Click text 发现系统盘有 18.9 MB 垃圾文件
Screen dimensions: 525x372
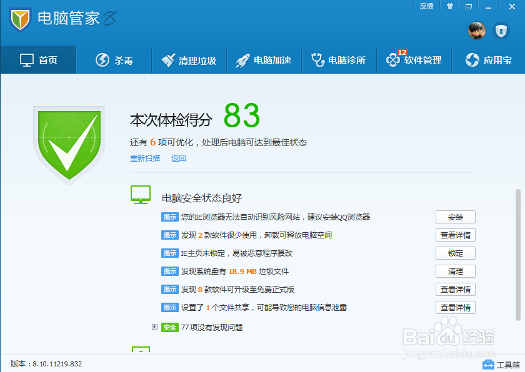coord(235,271)
